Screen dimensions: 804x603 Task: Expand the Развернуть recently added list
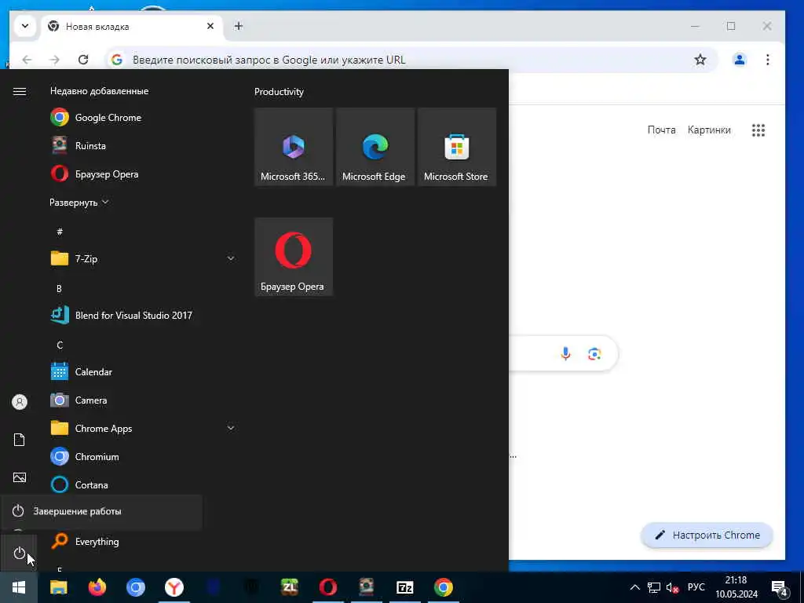[x=79, y=203]
